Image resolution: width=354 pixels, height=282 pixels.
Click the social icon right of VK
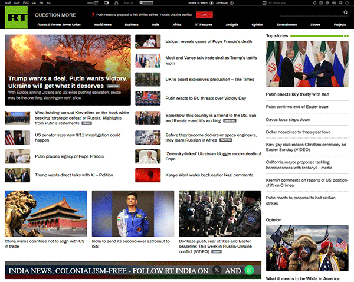pyautogui.click(x=340, y=3)
